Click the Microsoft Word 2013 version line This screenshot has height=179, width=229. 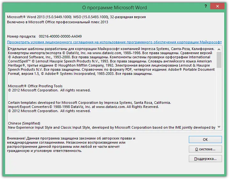click(76, 17)
